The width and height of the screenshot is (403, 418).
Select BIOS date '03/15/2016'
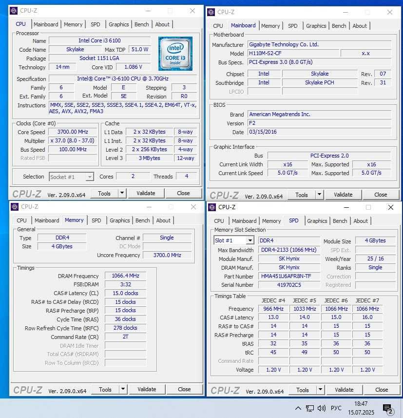319,132
